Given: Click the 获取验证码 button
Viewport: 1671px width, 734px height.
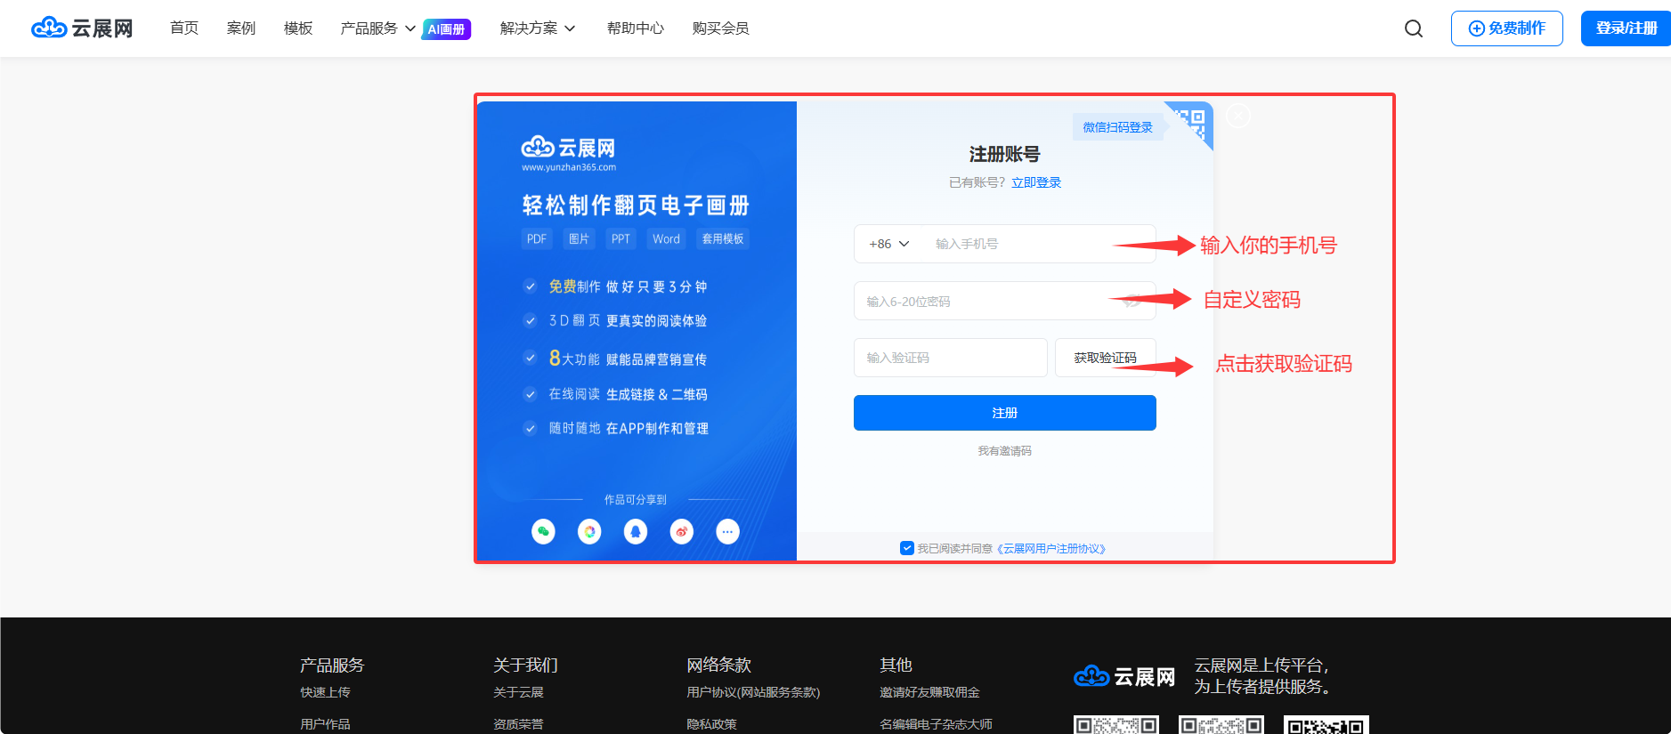Looking at the screenshot, I should click(x=1105, y=358).
